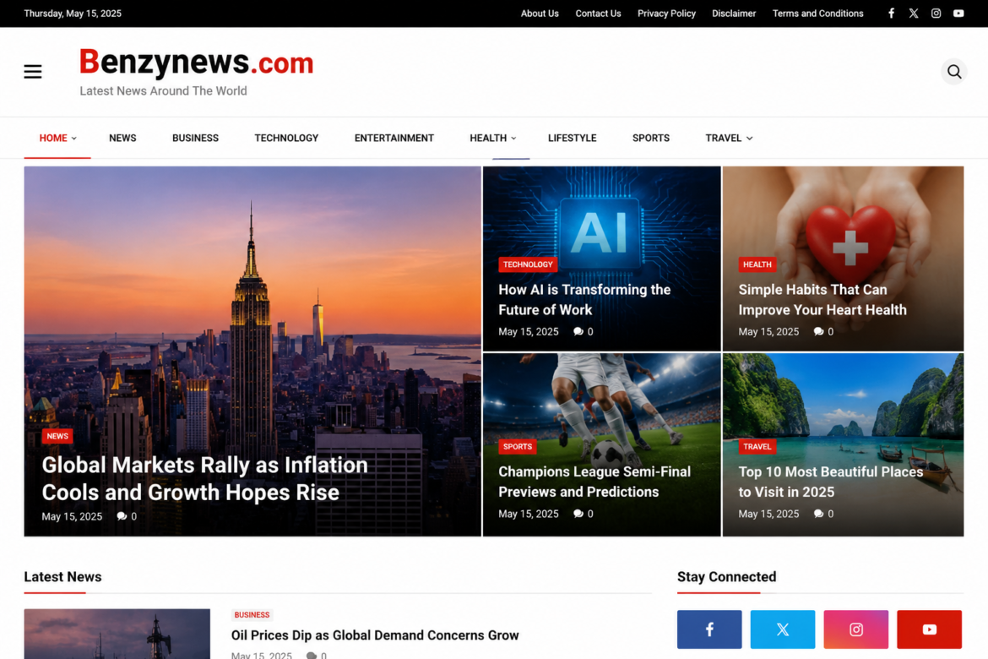Expand the TRAVEL menu chevron
The width and height of the screenshot is (988, 659).
[x=749, y=138]
